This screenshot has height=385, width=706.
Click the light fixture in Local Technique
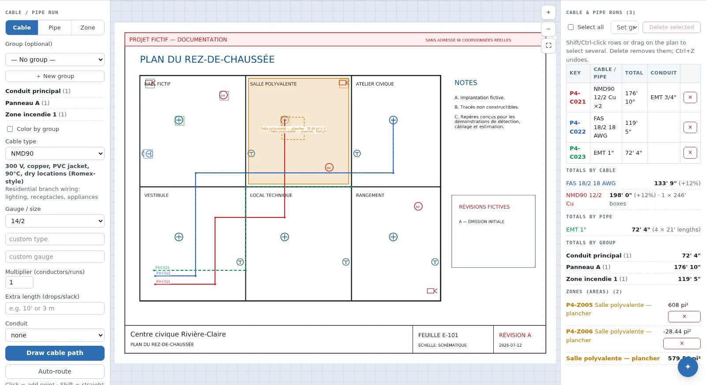(285, 237)
